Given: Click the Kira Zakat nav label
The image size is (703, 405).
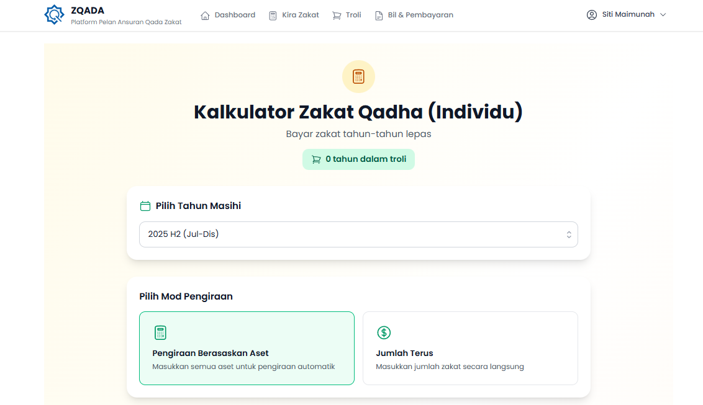Looking at the screenshot, I should [x=301, y=15].
